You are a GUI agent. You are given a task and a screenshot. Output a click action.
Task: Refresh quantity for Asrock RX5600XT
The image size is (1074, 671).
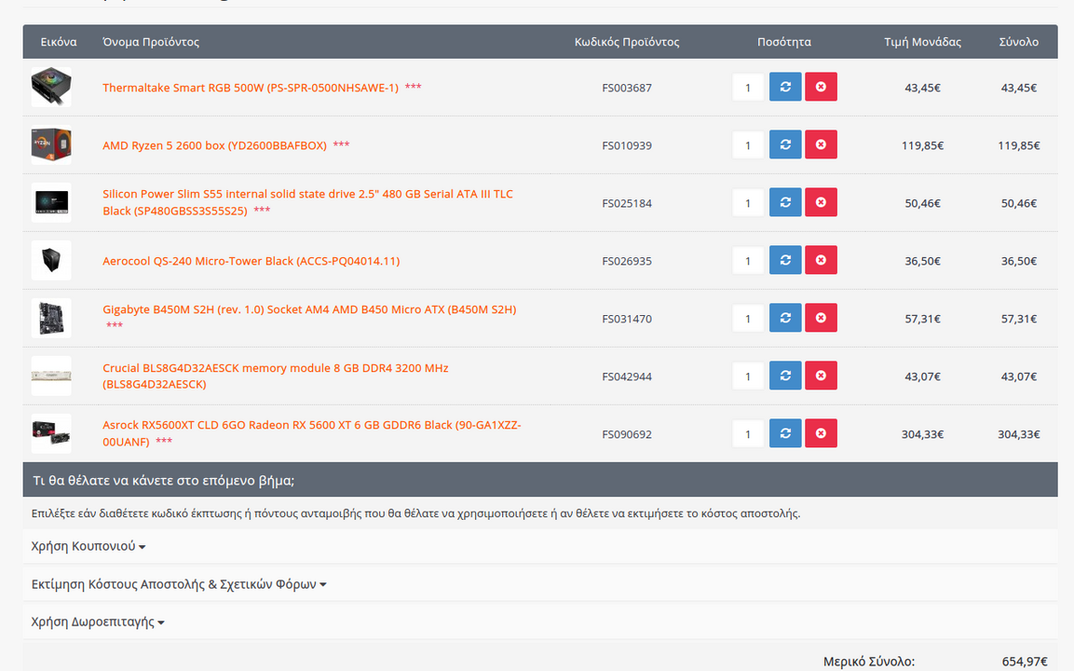[785, 433]
